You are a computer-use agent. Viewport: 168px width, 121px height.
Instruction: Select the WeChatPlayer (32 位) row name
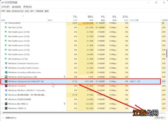click(18, 59)
